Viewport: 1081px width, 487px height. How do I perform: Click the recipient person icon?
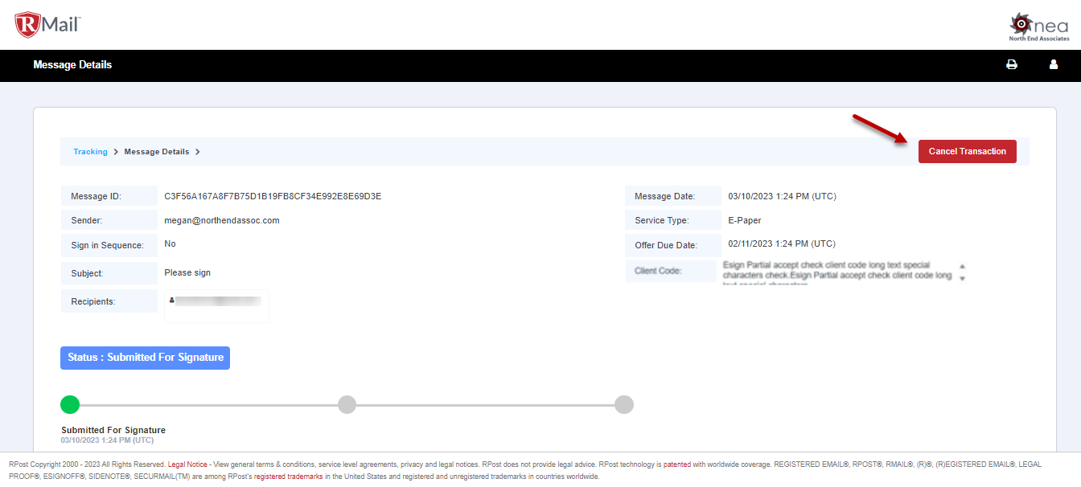click(x=172, y=300)
